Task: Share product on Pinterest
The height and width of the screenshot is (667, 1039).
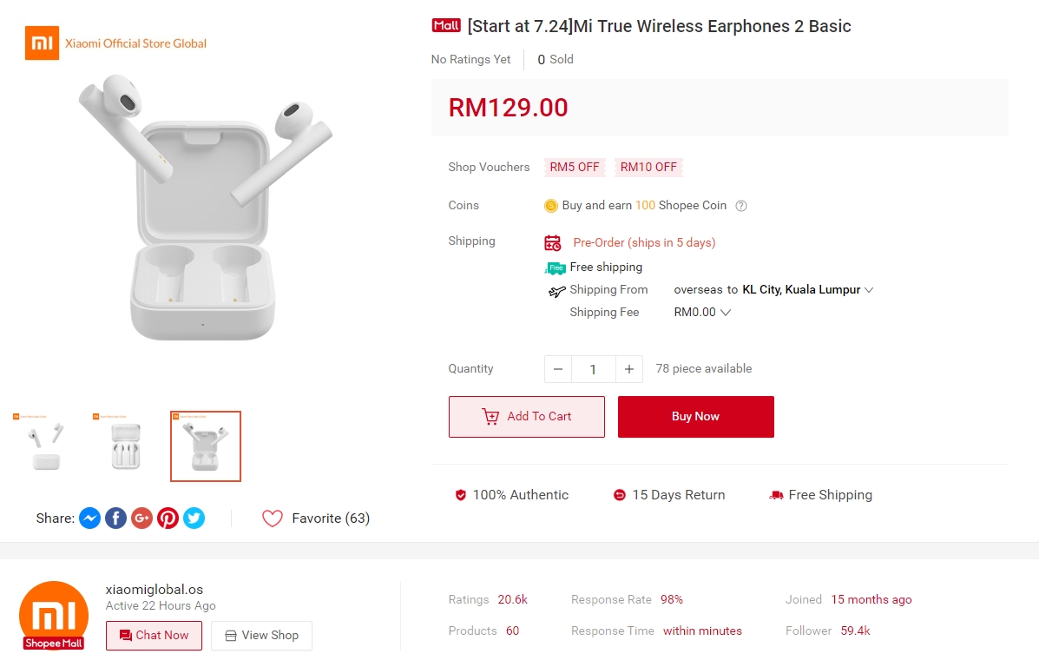Action: (x=168, y=518)
